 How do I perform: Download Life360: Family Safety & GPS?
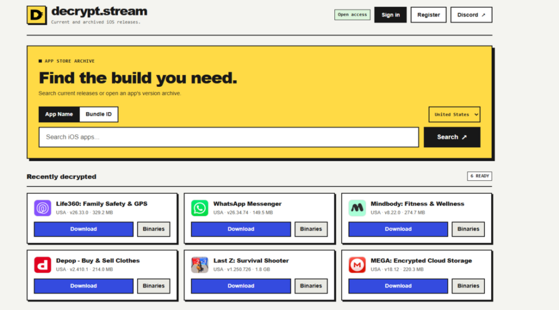click(x=84, y=229)
